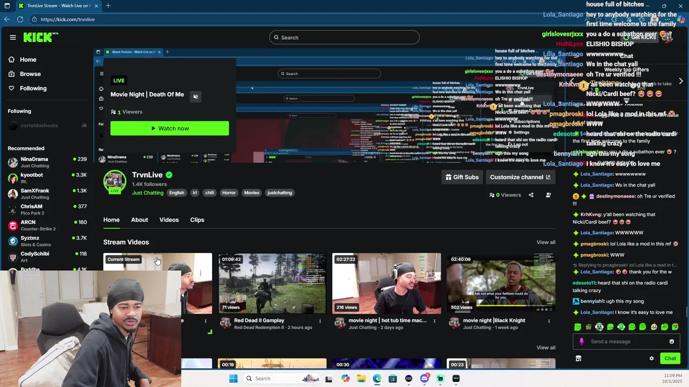This screenshot has height=387, width=689.
Task: Click the first green emote in chat row
Action: (578, 327)
